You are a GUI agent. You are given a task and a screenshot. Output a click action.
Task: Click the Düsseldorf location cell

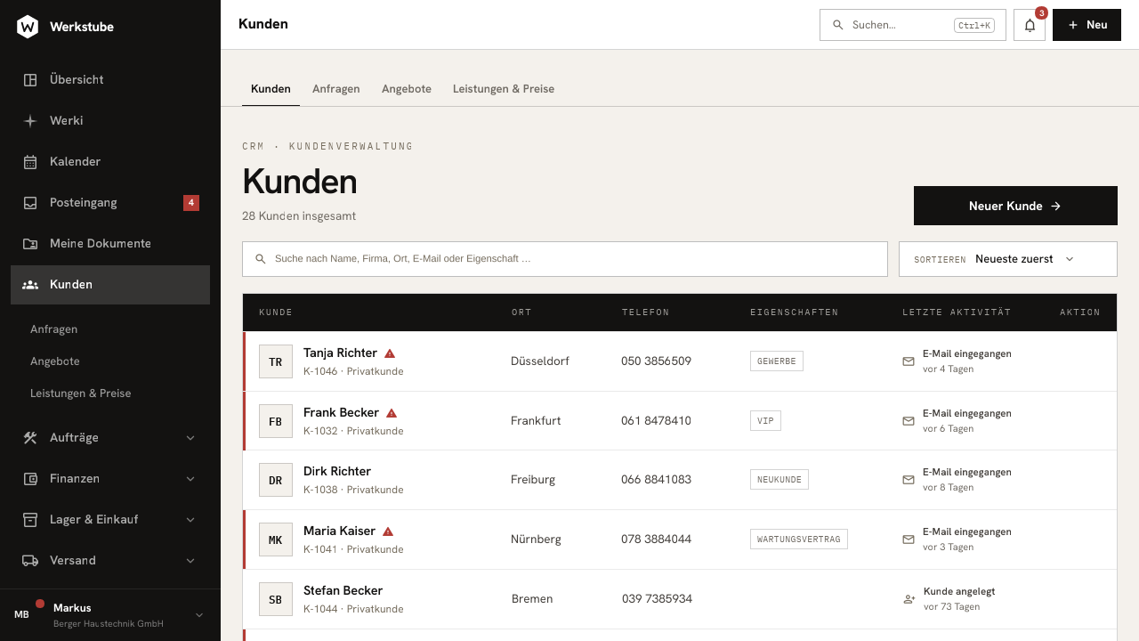pyautogui.click(x=540, y=361)
